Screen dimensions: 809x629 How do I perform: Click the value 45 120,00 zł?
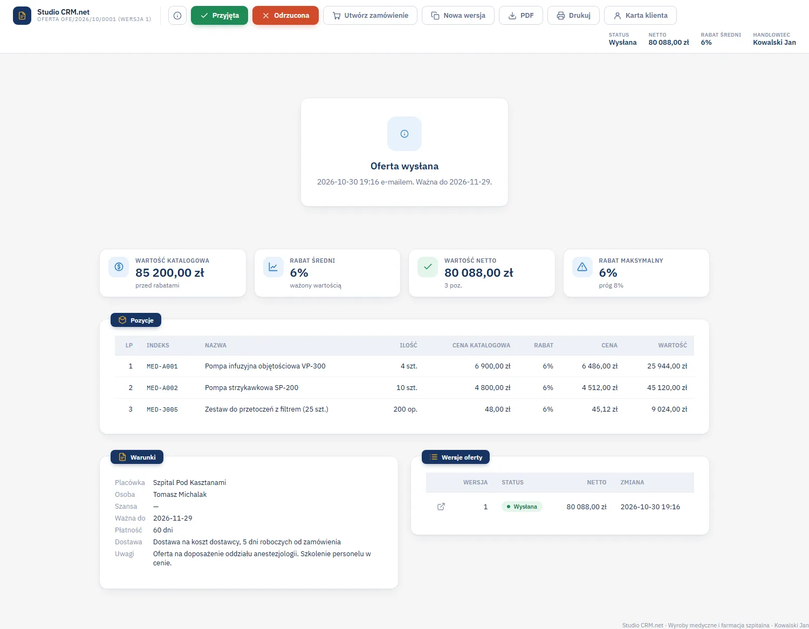tap(667, 388)
